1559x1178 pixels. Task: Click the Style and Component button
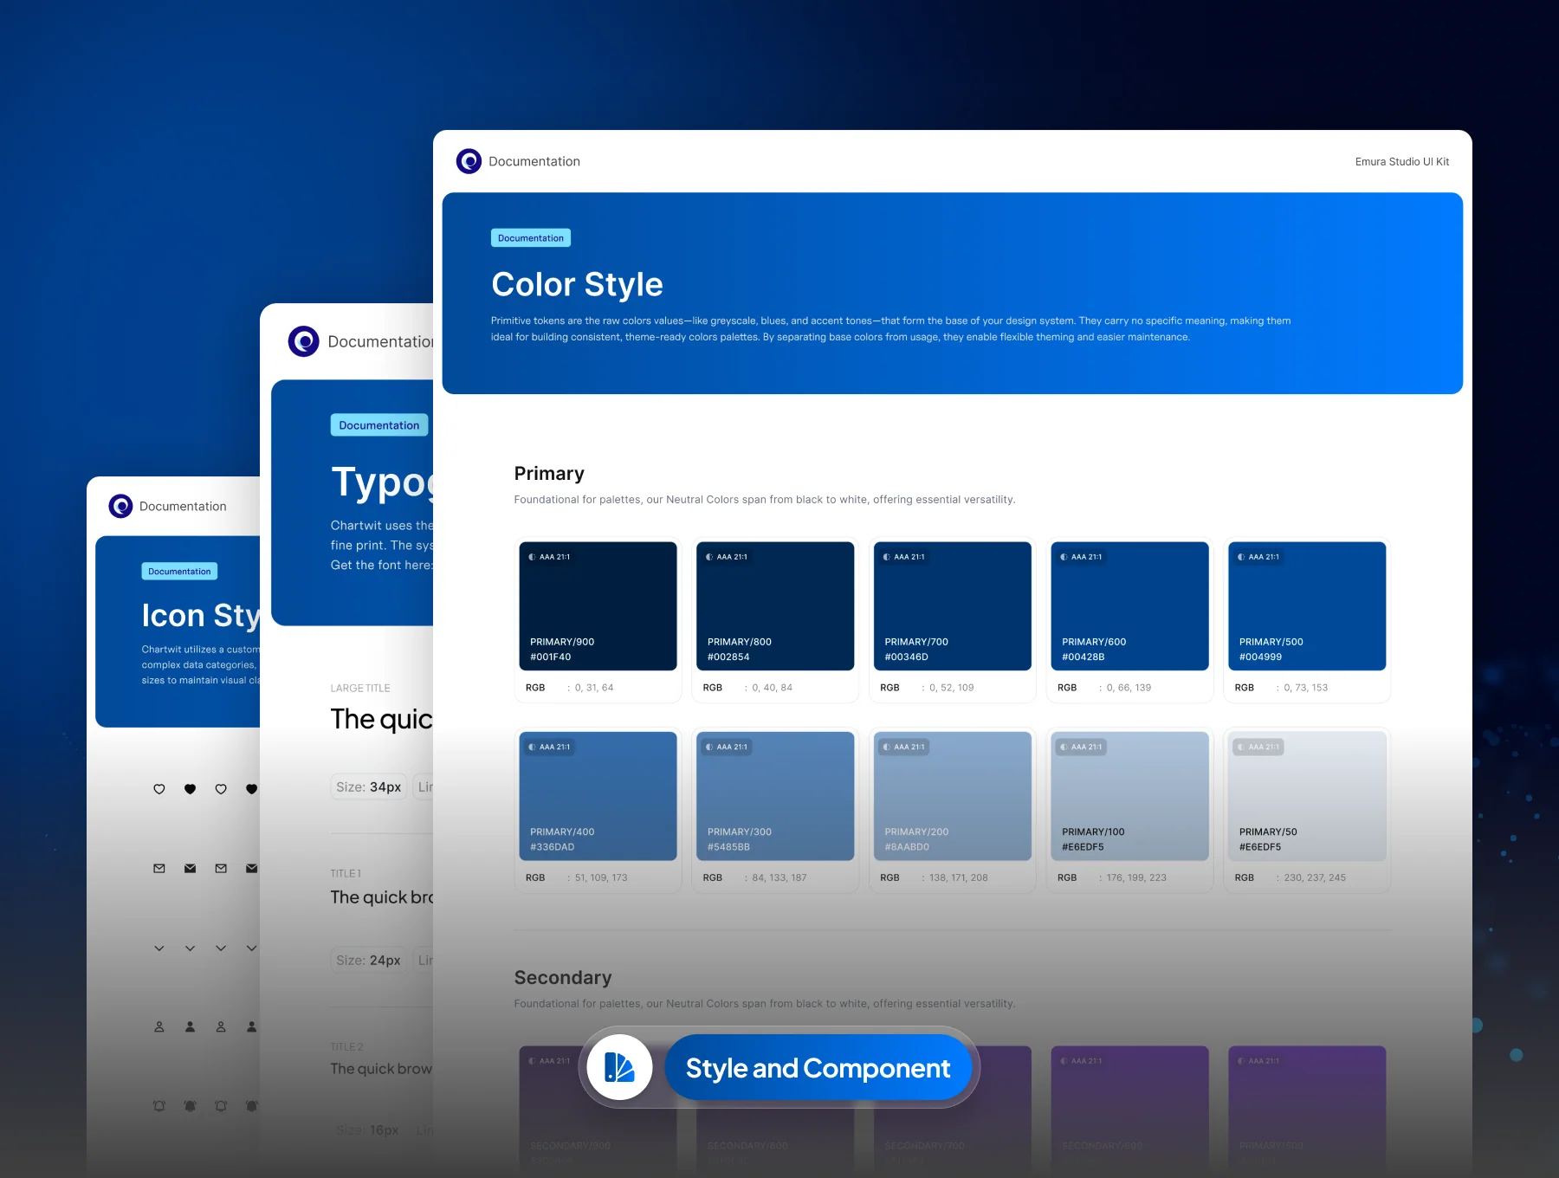pos(818,1067)
